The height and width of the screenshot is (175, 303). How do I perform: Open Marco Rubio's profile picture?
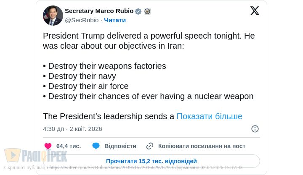pos(53,16)
